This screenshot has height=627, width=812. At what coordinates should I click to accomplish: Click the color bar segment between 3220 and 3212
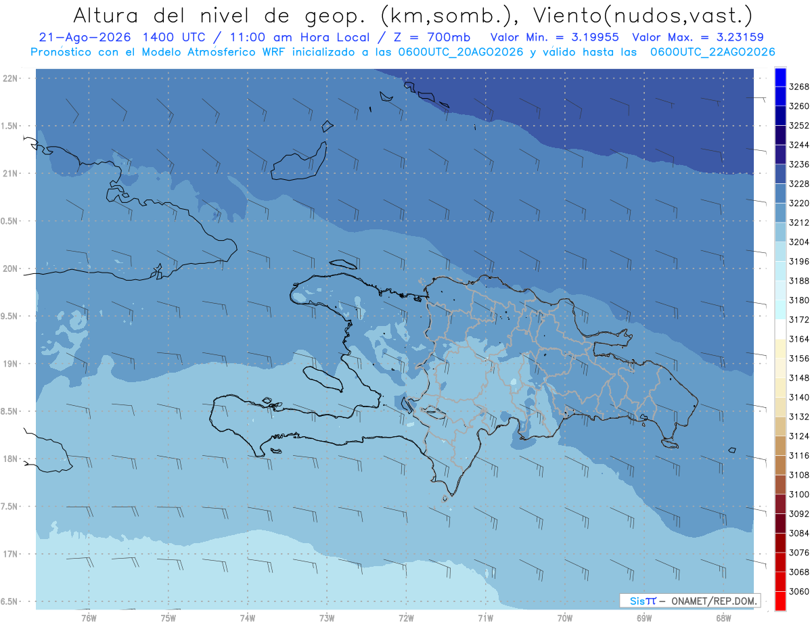pos(780,212)
